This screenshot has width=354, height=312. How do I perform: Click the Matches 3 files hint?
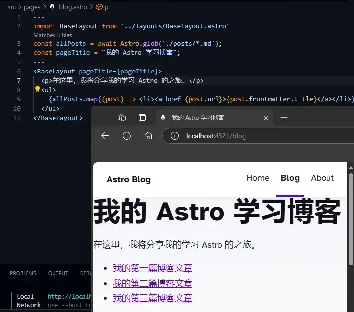[x=53, y=35]
